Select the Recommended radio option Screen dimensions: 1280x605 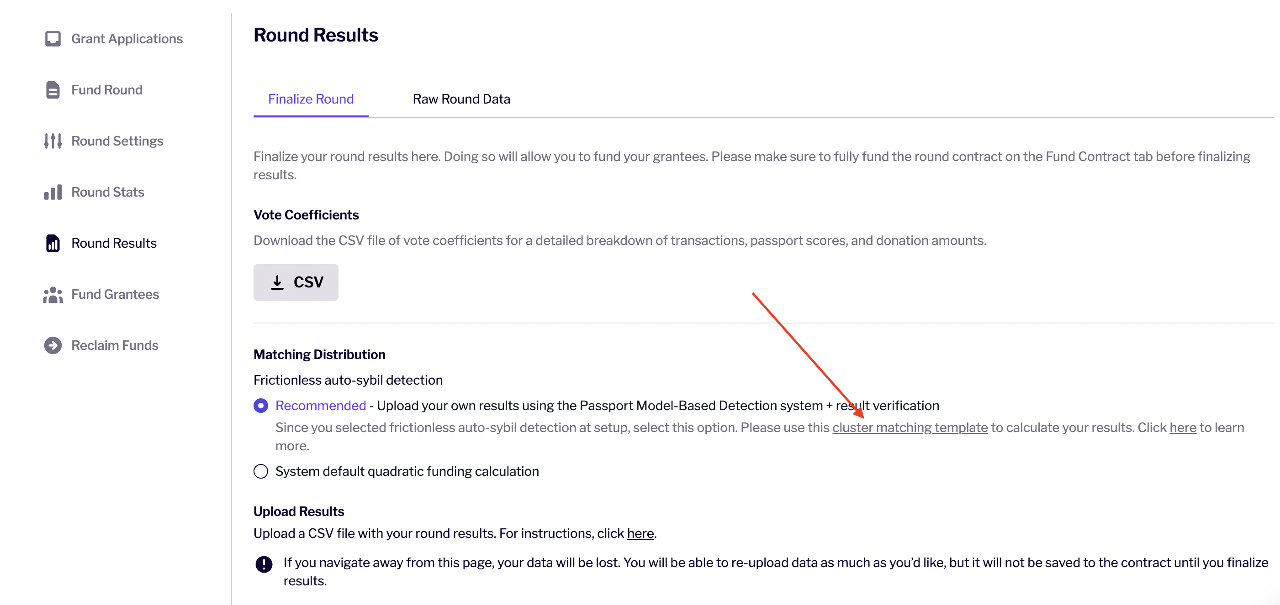(261, 406)
